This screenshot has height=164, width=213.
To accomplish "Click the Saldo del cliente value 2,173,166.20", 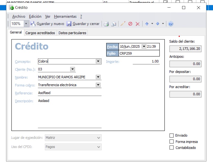I will 185,49.
